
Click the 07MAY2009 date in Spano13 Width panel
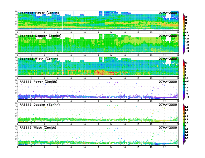(x=168, y=59)
